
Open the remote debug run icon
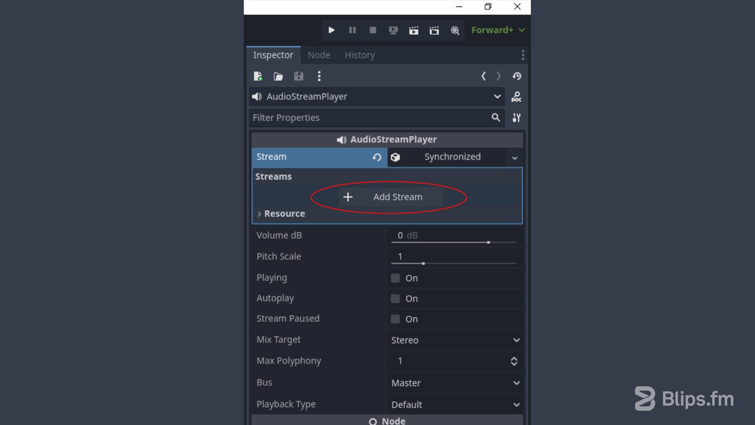tap(393, 30)
